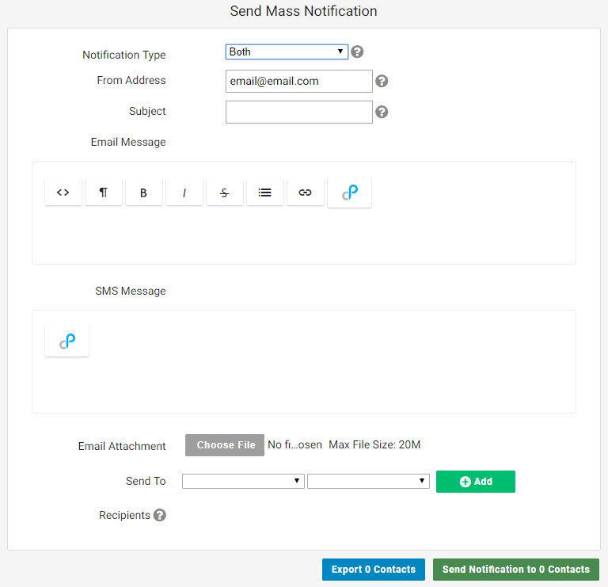Apply italic formatting in email message
Image resolution: width=608 pixels, height=587 pixels.
pos(184,192)
